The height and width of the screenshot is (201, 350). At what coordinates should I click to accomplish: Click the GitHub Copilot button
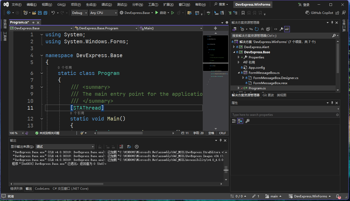(x=319, y=13)
